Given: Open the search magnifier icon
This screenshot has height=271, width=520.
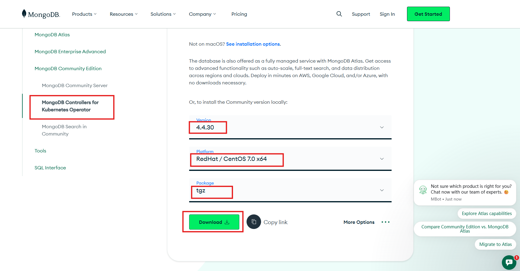Looking at the screenshot, I should (x=339, y=14).
